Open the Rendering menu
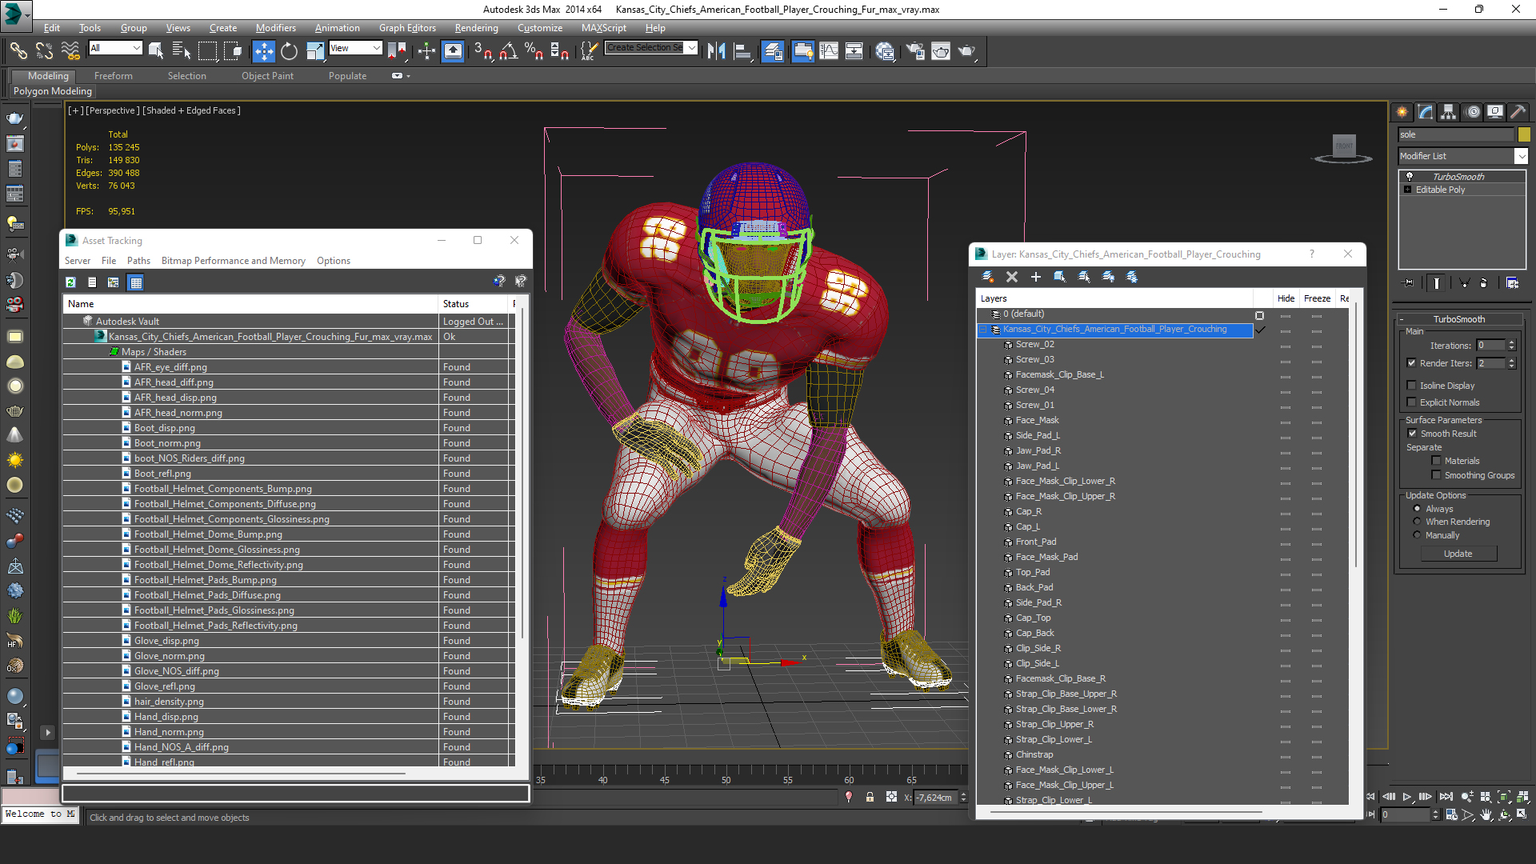This screenshot has width=1536, height=864. [x=476, y=28]
